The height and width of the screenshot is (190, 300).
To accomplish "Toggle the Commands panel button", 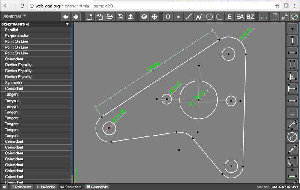I will point(97,187).
